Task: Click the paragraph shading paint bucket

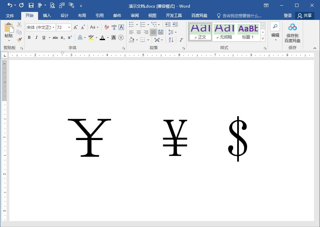Action: (132, 40)
